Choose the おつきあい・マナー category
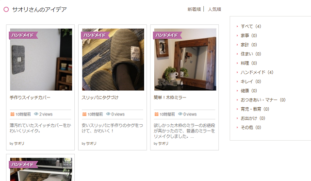This screenshot has width=311, height=181. point(263,100)
